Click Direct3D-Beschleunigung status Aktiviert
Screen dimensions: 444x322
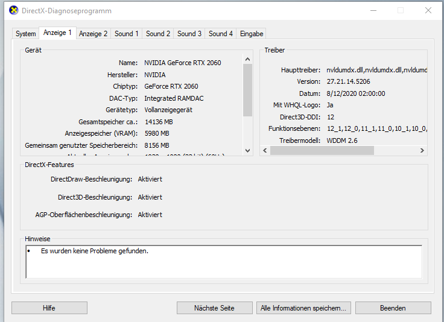[150, 197]
